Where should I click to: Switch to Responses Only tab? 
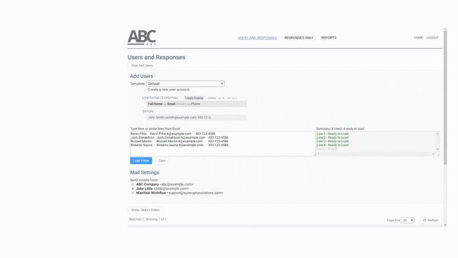click(299, 38)
